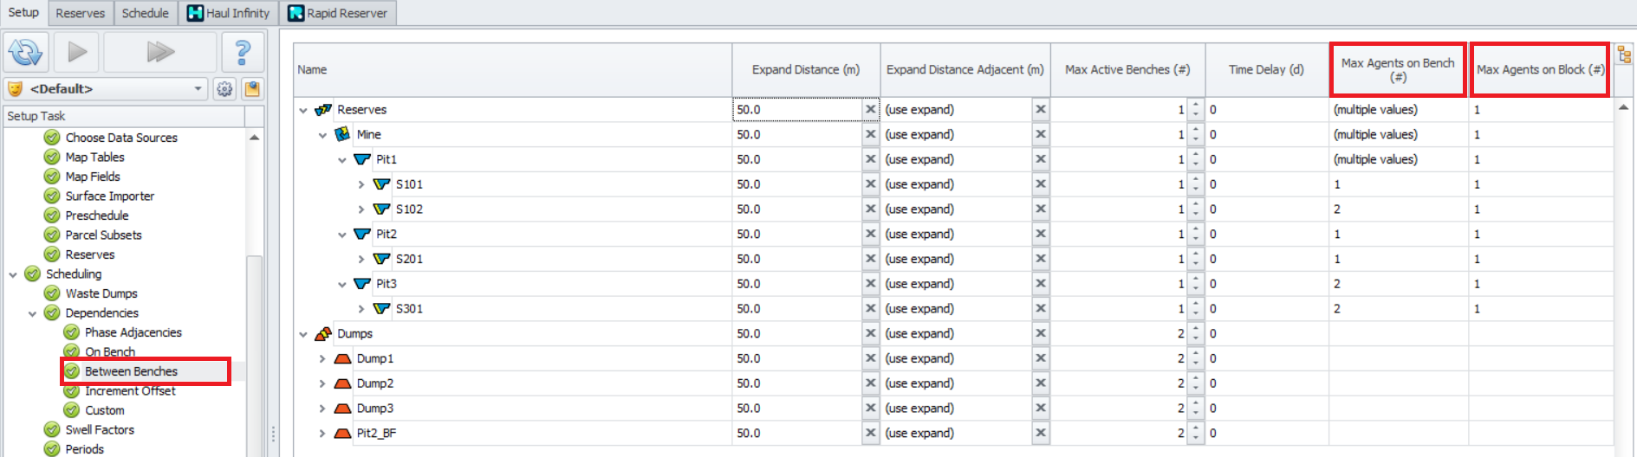Switch to the Haul Infinity tab

point(229,13)
